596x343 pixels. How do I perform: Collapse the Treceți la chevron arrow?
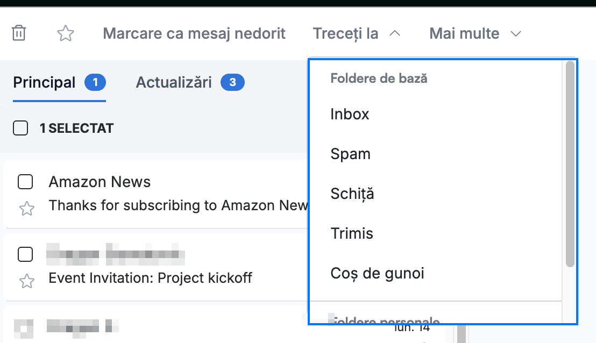pyautogui.click(x=395, y=33)
